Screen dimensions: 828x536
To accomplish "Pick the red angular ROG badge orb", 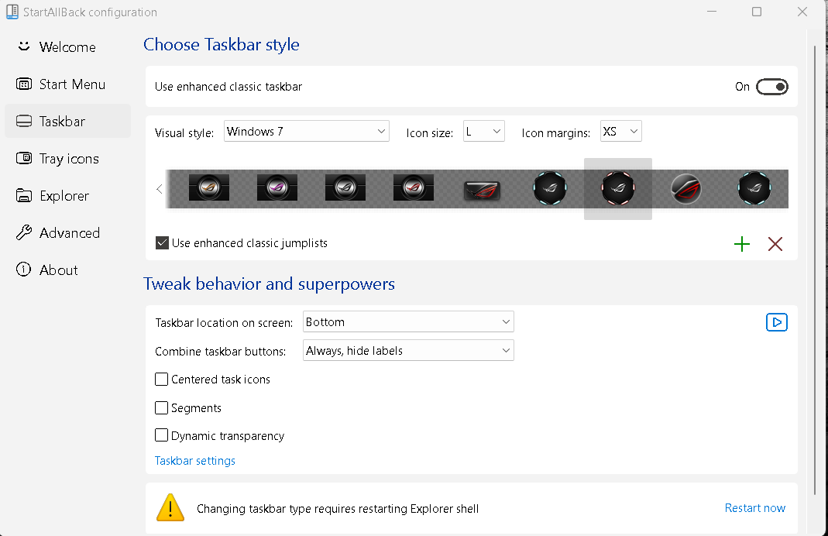I will pyautogui.click(x=482, y=190).
